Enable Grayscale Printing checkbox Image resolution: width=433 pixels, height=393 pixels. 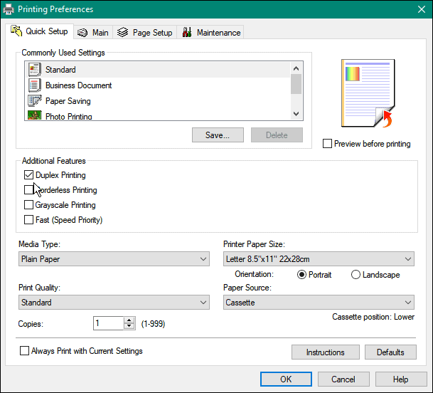[28, 204]
